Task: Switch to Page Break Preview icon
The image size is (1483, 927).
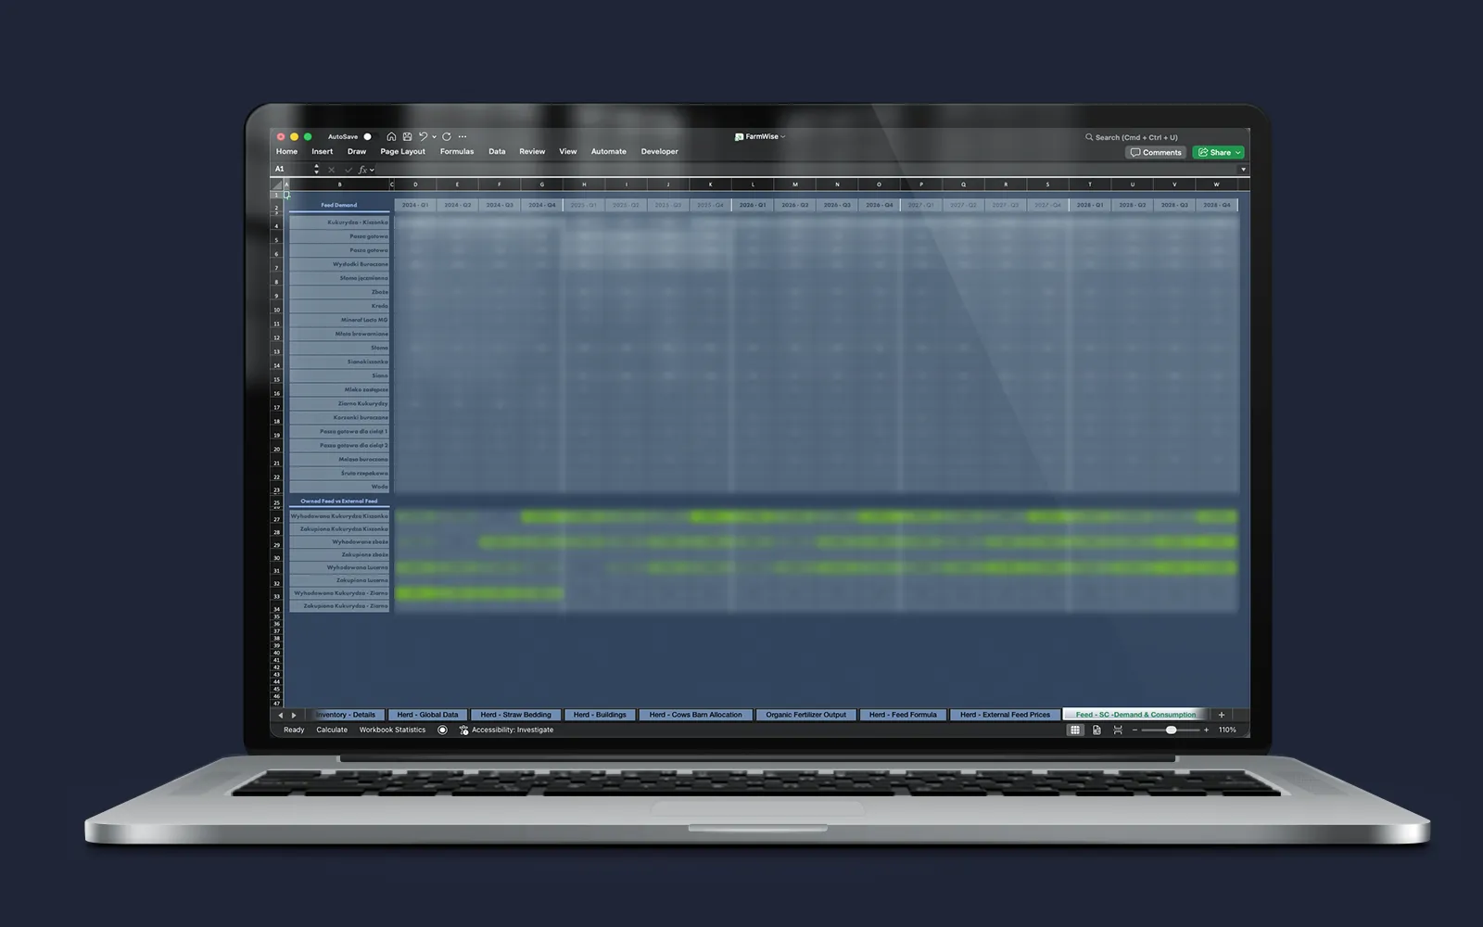Action: point(1118,730)
